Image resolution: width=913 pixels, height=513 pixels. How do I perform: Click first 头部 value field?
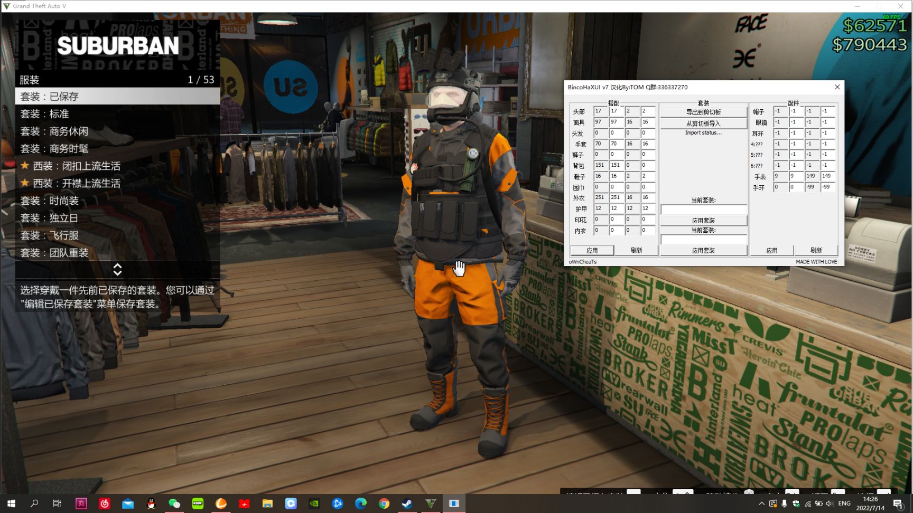click(x=601, y=111)
